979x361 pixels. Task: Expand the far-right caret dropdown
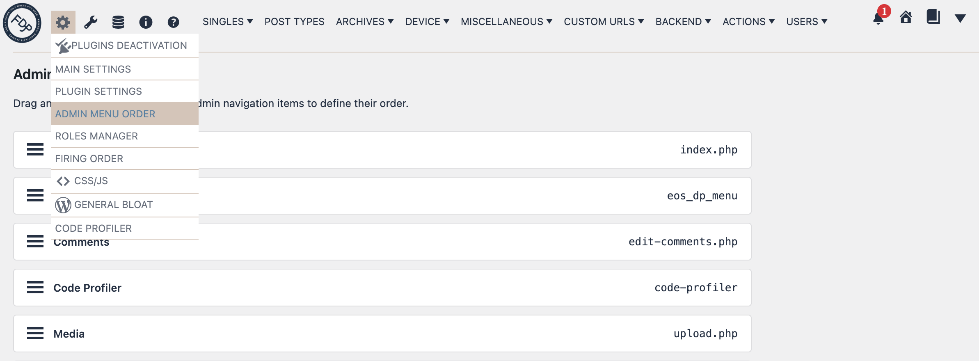(x=960, y=18)
